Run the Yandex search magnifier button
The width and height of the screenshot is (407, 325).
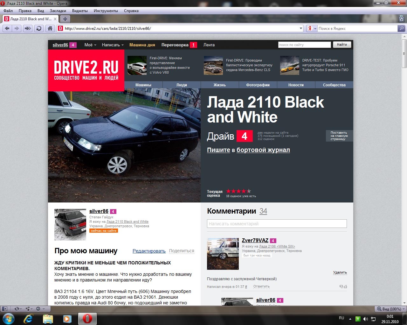tap(402, 28)
